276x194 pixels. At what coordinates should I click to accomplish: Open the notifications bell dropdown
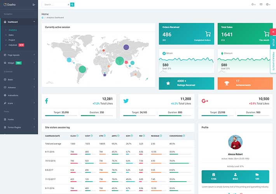point(253,4)
